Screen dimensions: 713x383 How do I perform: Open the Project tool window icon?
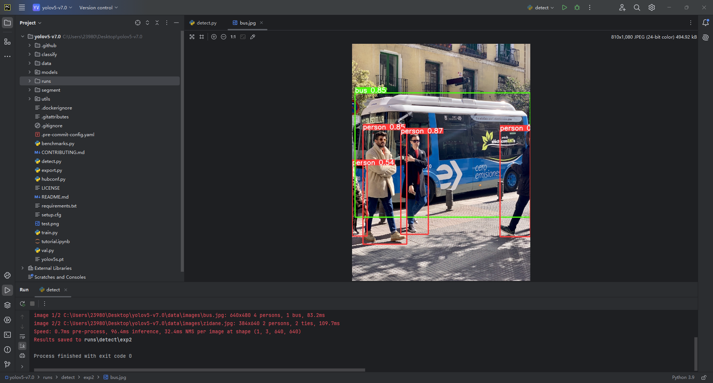point(7,23)
